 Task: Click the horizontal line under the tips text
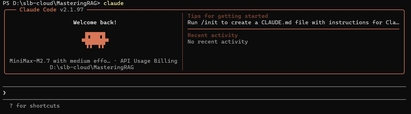293,29
